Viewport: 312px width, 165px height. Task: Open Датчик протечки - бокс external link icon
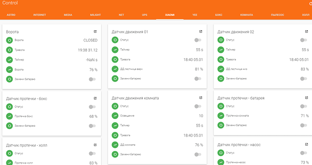pyautogui.click(x=95, y=98)
